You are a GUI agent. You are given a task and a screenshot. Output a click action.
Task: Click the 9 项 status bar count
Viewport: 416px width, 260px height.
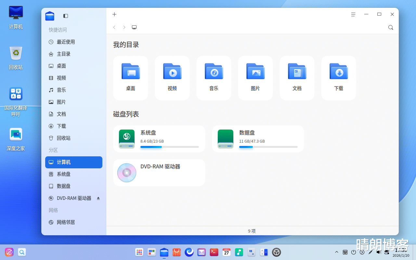pos(252,231)
